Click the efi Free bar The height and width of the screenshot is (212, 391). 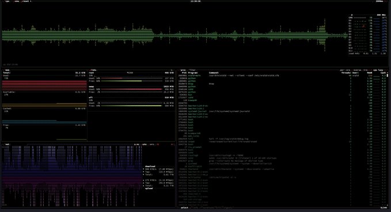[x=132, y=106]
